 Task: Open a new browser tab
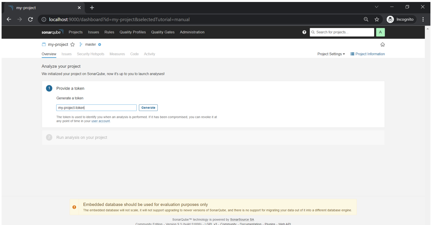tap(92, 8)
